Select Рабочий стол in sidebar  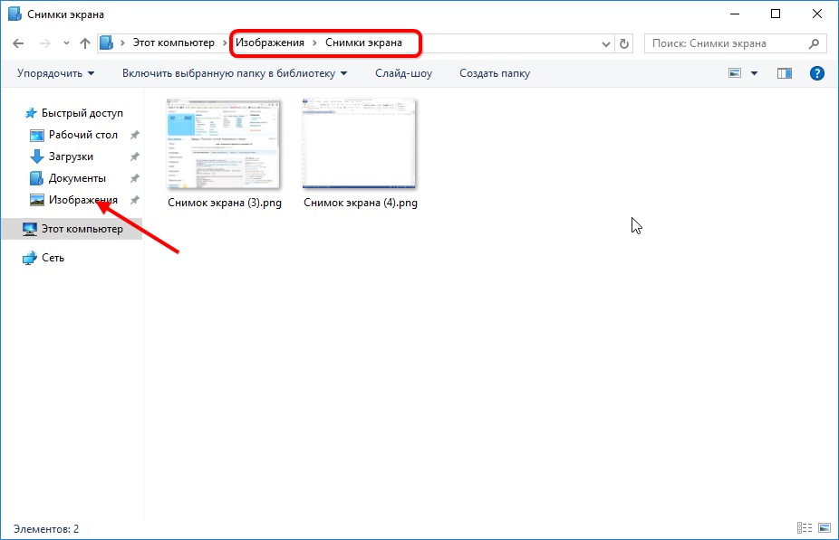click(82, 135)
